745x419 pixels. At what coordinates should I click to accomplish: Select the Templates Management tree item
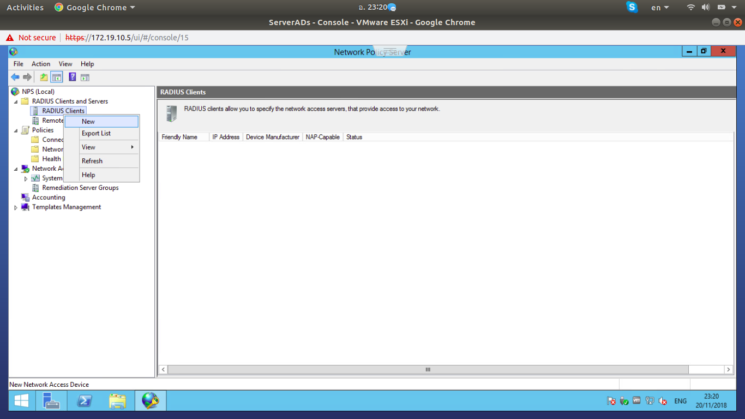[67, 207]
